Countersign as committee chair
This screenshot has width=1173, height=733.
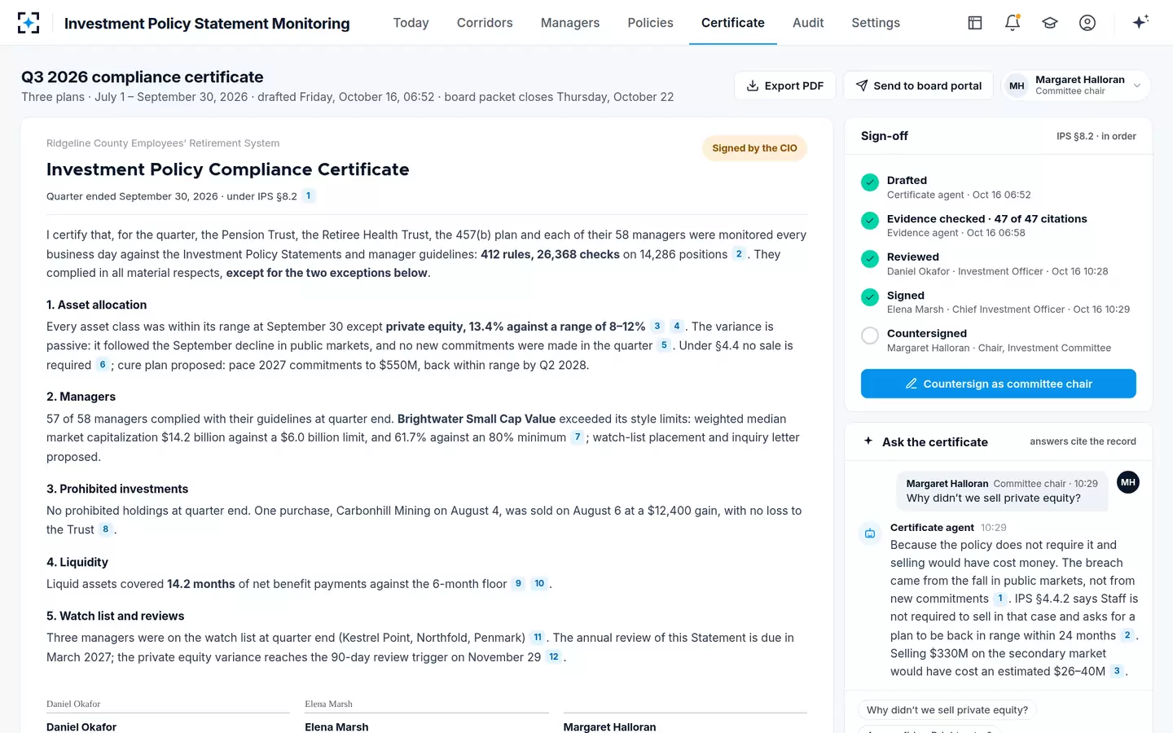pyautogui.click(x=999, y=384)
